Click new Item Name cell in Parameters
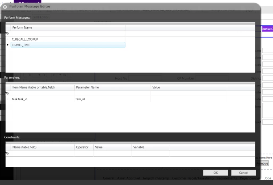 point(43,93)
